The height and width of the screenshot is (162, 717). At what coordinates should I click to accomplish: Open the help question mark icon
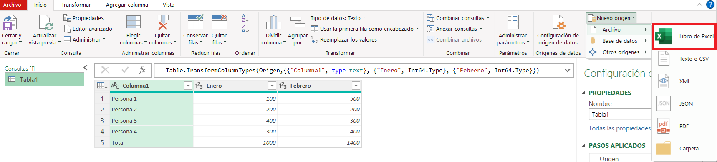(710, 5)
